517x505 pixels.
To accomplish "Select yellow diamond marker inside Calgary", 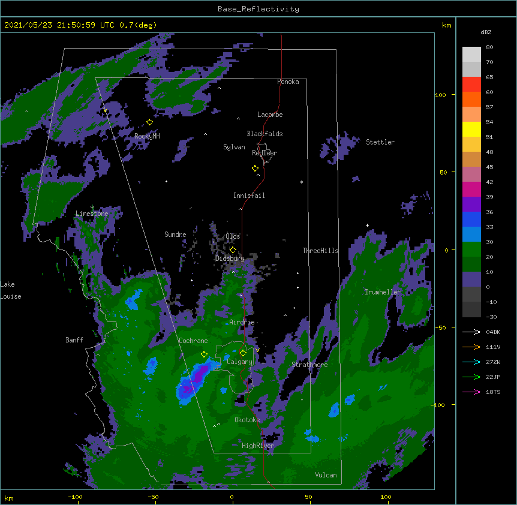I will pos(243,353).
